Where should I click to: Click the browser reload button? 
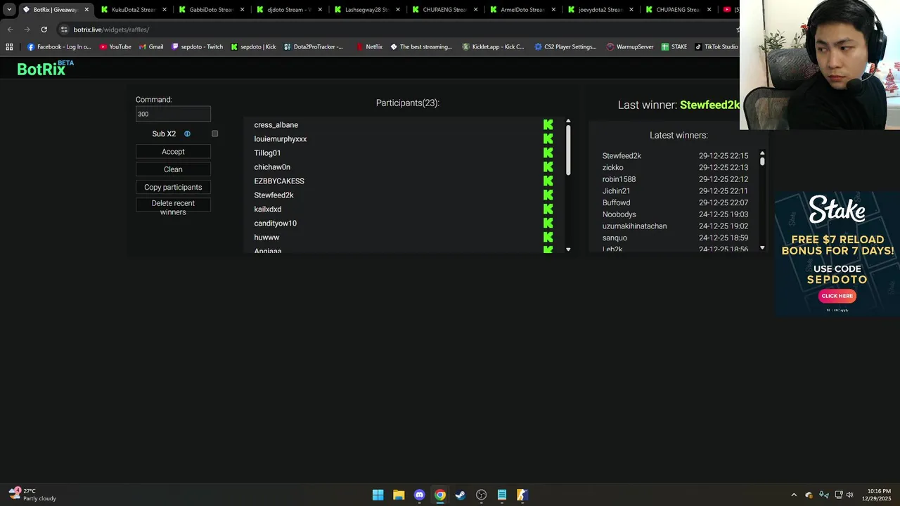tap(44, 30)
